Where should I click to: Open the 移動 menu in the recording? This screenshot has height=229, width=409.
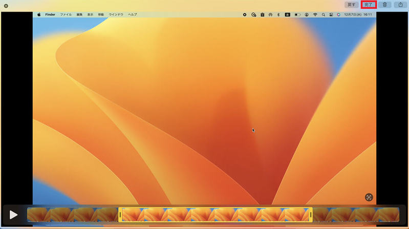[101, 15]
